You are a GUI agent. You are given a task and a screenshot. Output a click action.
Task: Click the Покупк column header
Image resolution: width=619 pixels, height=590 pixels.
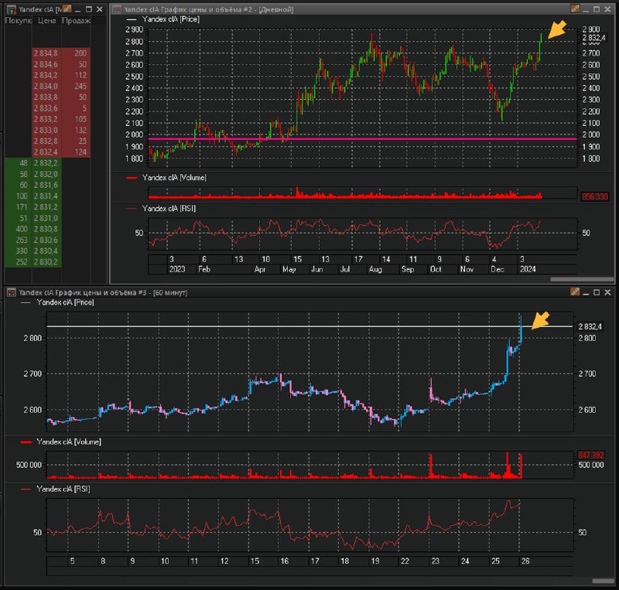pos(18,21)
